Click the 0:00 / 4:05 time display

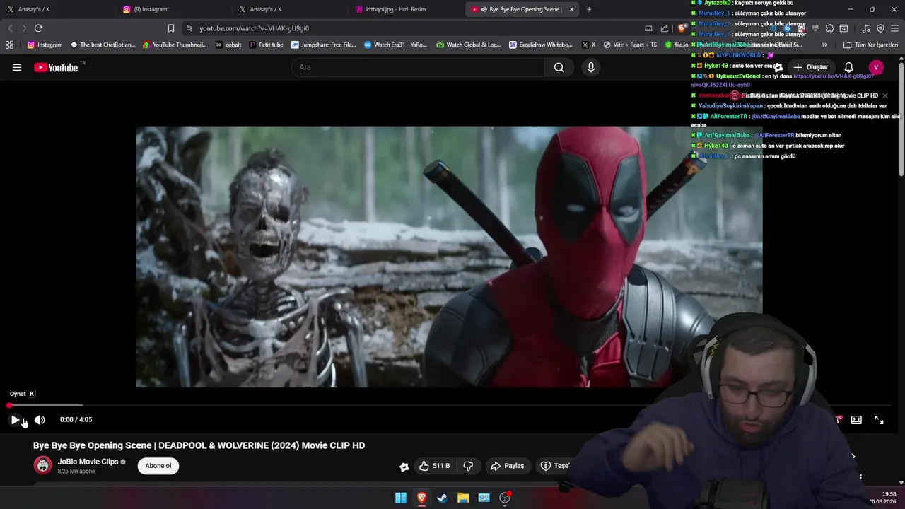(x=76, y=420)
